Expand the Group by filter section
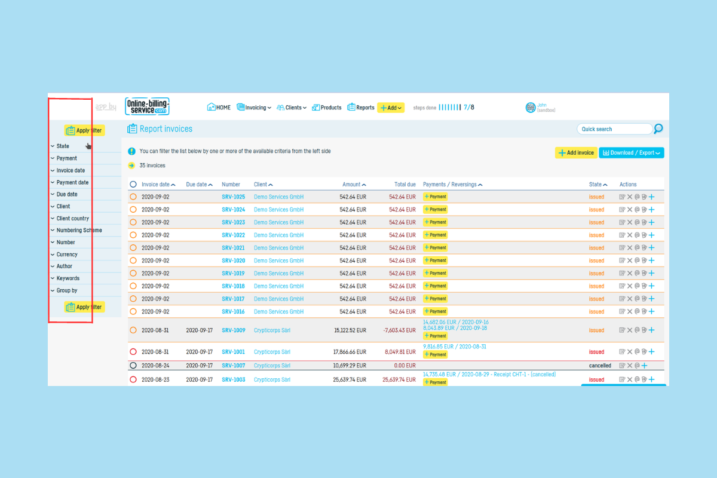 (x=85, y=290)
